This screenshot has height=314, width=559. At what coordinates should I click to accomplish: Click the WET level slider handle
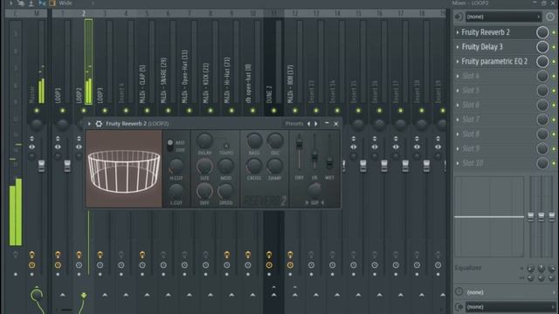[x=329, y=162]
